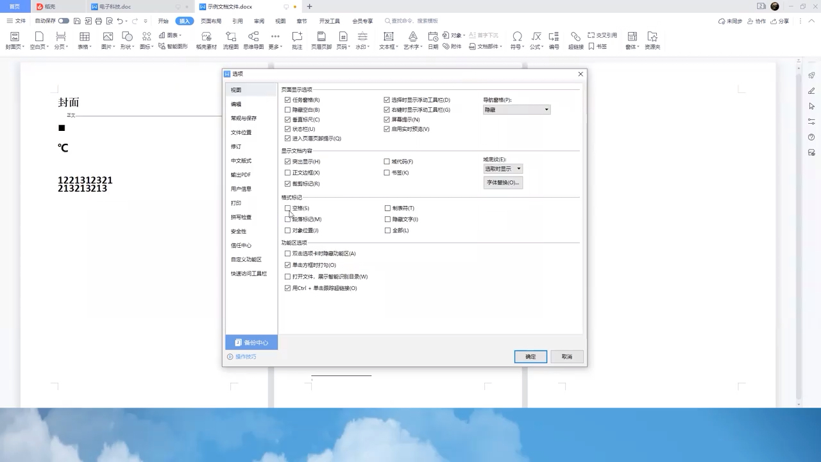This screenshot has height=462, width=821.
Task: Open the Table (表格) insert tool
Action: click(84, 40)
